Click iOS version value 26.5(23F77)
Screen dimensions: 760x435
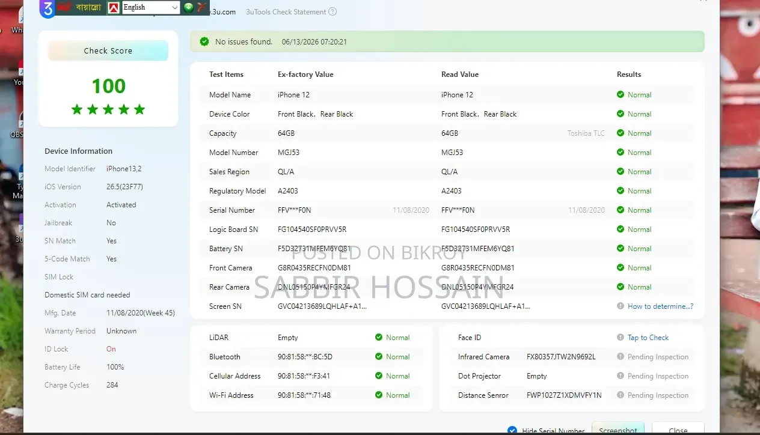click(x=124, y=187)
